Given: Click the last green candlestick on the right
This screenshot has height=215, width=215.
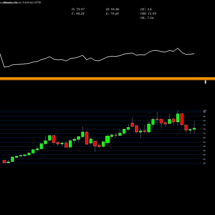Looking at the screenshot, I should pyautogui.click(x=194, y=129).
